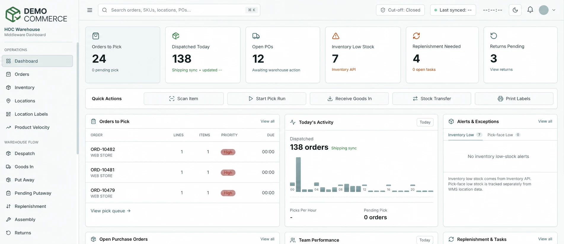564x244 pixels.
Task: View all Alerts & Exceptions
Action: pyautogui.click(x=545, y=121)
